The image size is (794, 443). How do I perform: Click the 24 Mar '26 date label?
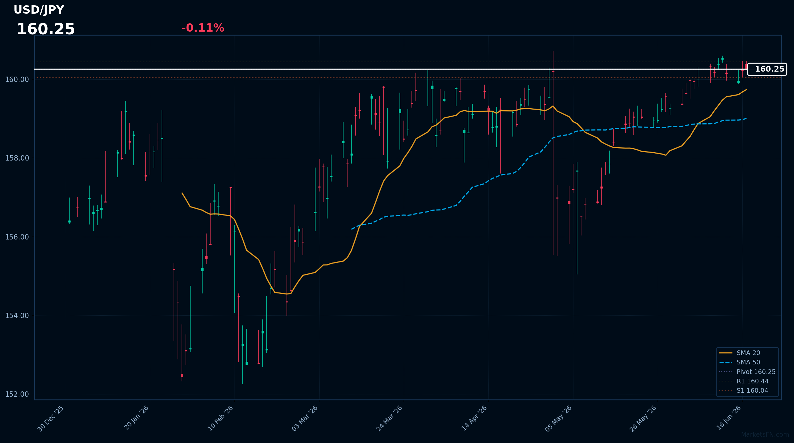point(390,419)
